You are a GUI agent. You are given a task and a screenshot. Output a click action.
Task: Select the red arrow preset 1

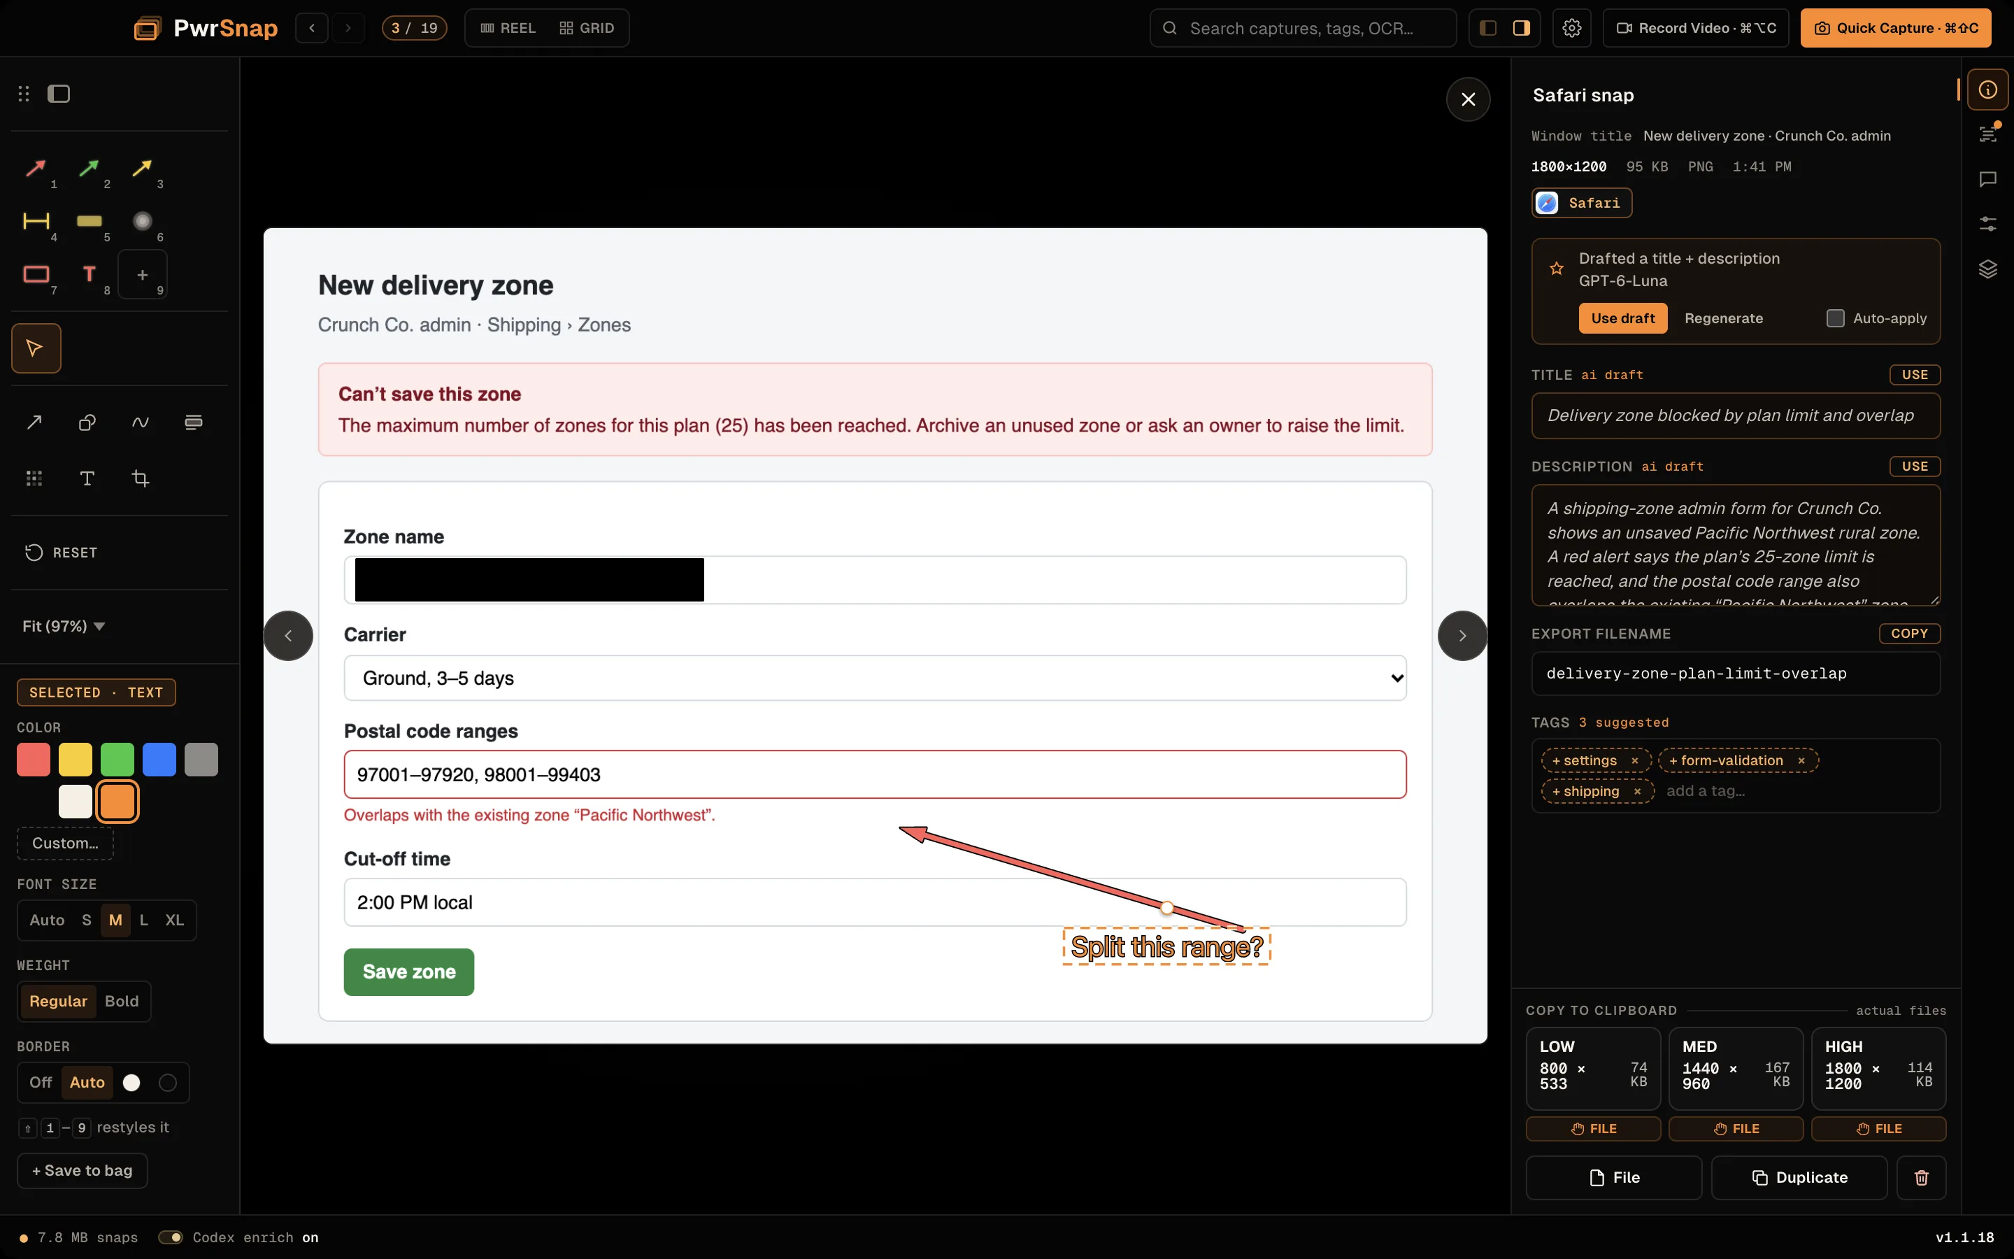[x=36, y=169]
